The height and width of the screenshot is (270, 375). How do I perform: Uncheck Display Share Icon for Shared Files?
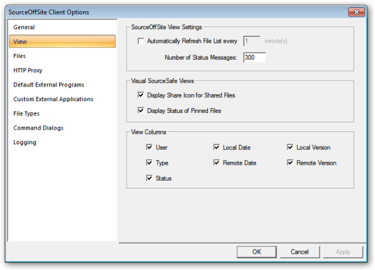pyautogui.click(x=141, y=95)
